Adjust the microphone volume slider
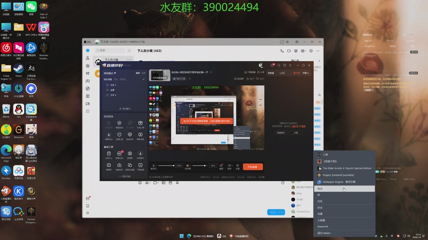The image size is (428, 240). 166,165
